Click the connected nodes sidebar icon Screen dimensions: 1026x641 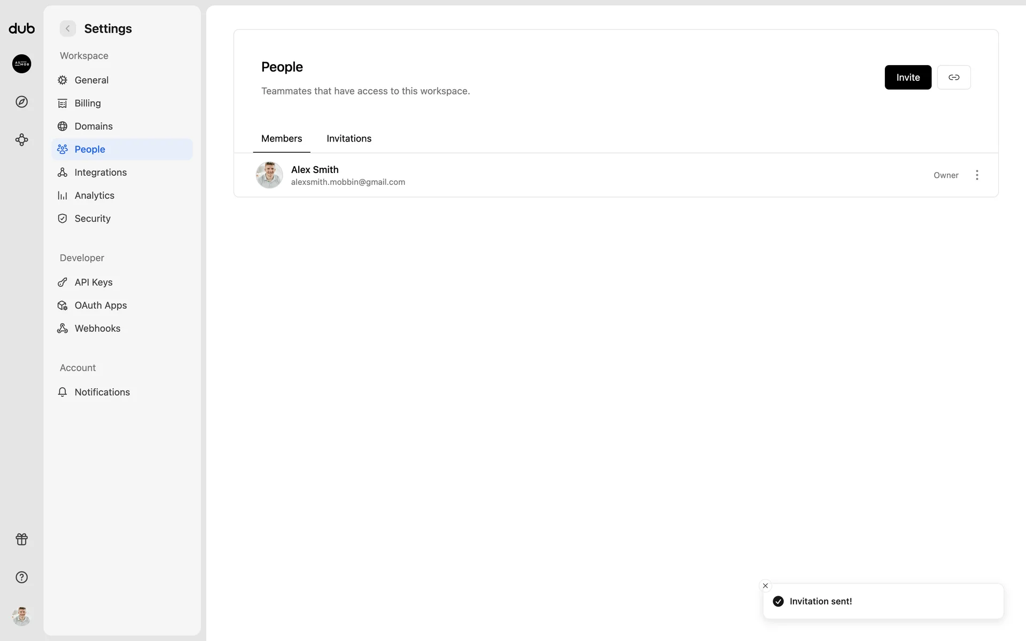click(x=21, y=140)
